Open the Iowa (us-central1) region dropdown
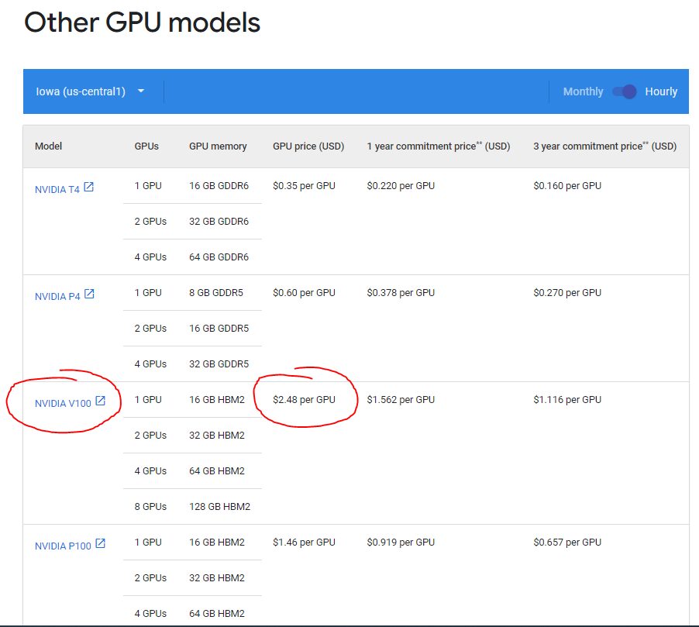 tap(91, 91)
